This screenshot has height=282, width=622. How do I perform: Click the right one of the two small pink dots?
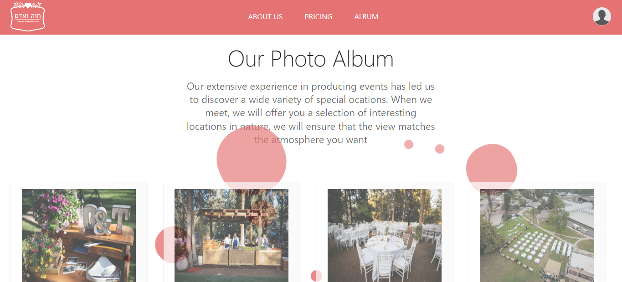coord(440,149)
